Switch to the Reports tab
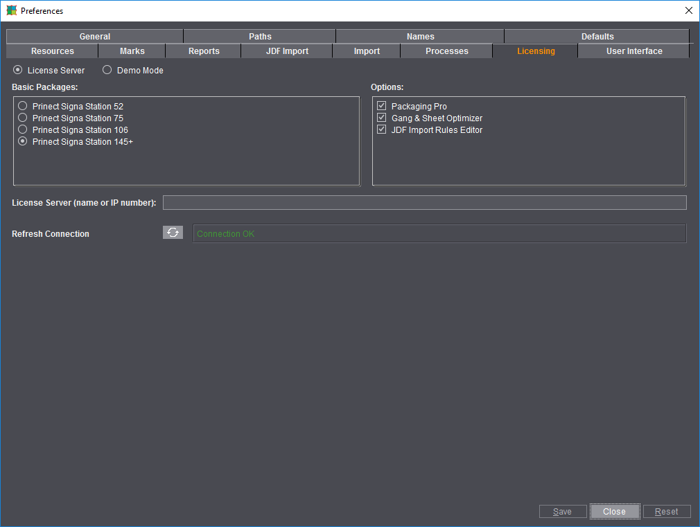700x527 pixels. 204,51
